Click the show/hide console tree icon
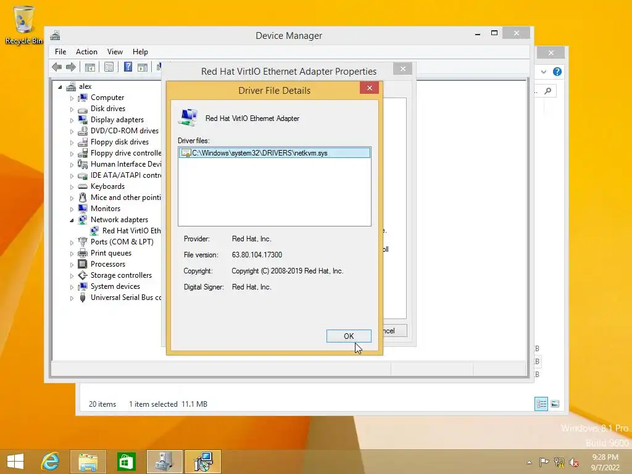This screenshot has height=474, width=632. click(90, 67)
